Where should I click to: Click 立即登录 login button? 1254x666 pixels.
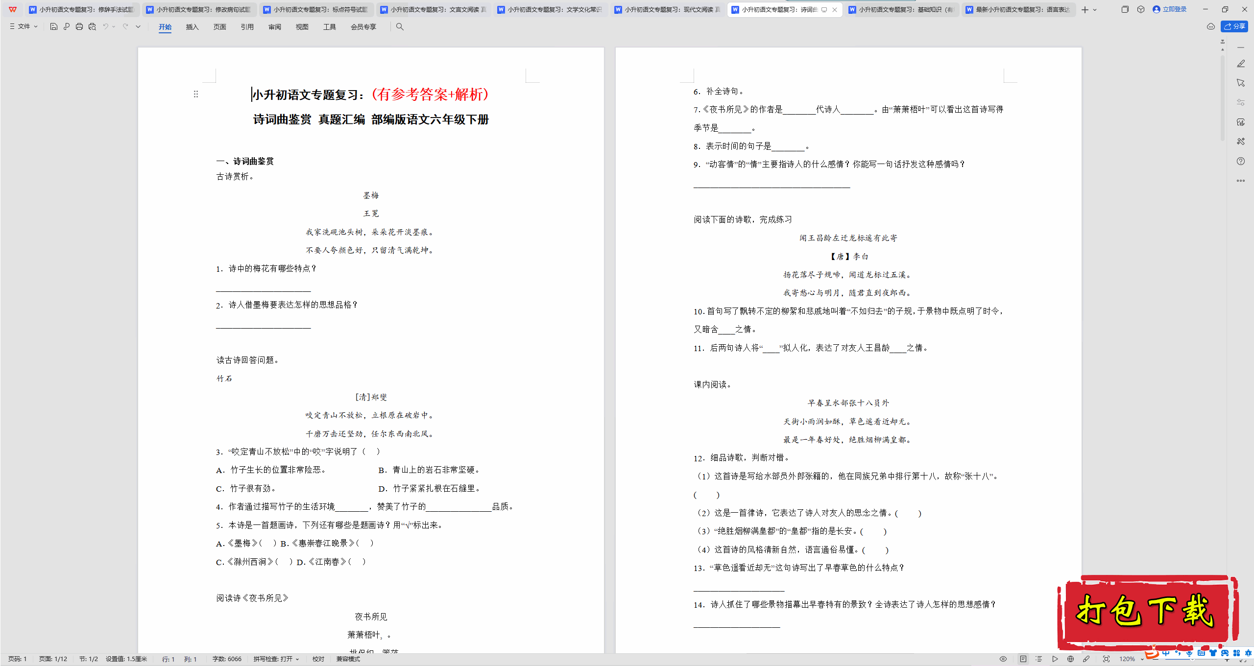1170,9
